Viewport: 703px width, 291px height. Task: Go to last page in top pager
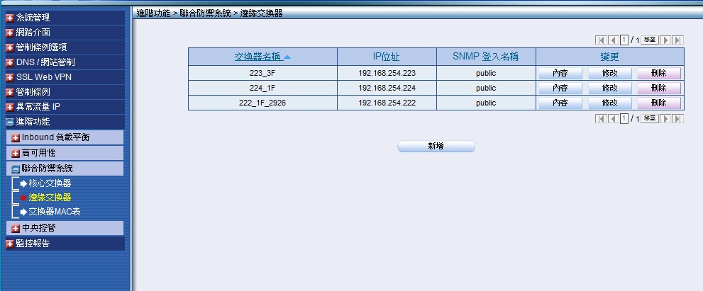[x=678, y=40]
